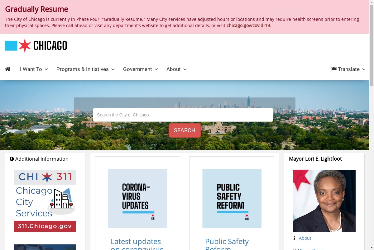Click the Translate flag icon
374x250 pixels.
(x=334, y=69)
